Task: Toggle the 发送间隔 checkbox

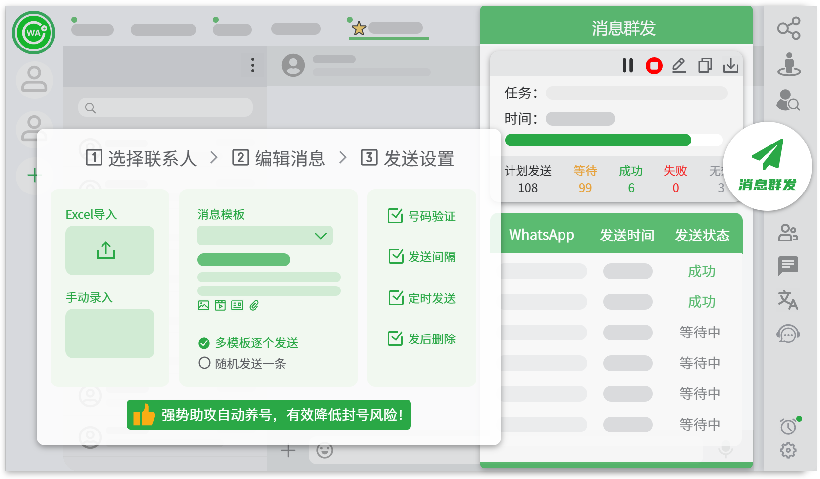Action: pos(395,256)
